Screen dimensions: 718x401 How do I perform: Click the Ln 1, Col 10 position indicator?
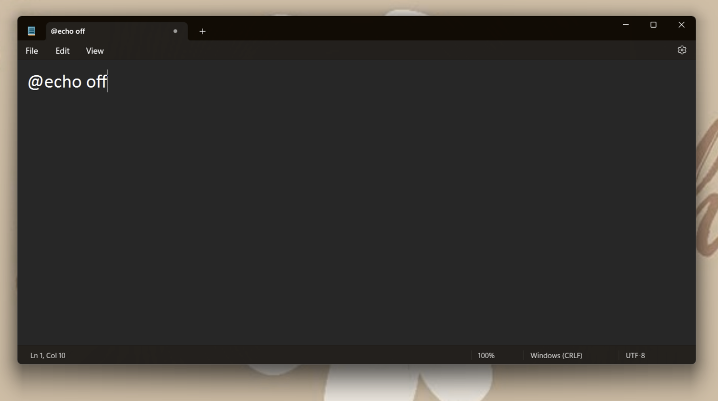(x=48, y=355)
